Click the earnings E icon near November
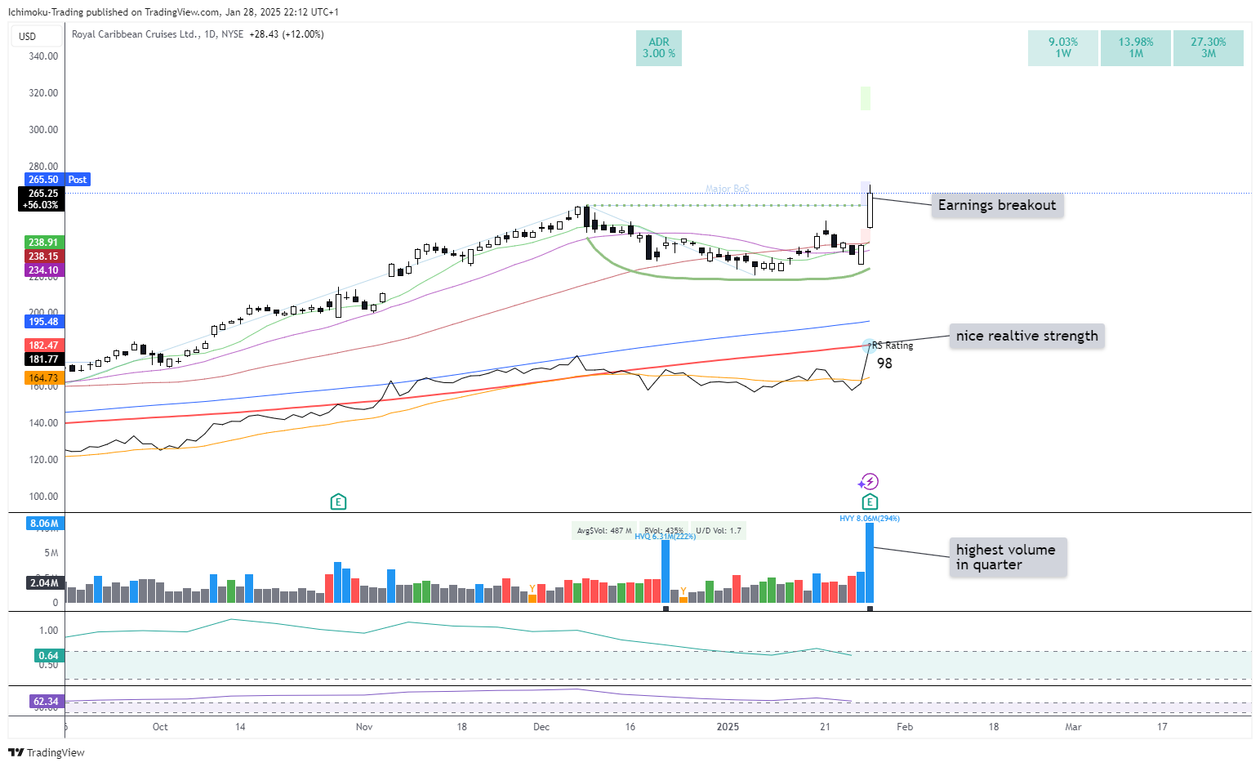Image resolution: width=1260 pixels, height=767 pixels. point(338,502)
